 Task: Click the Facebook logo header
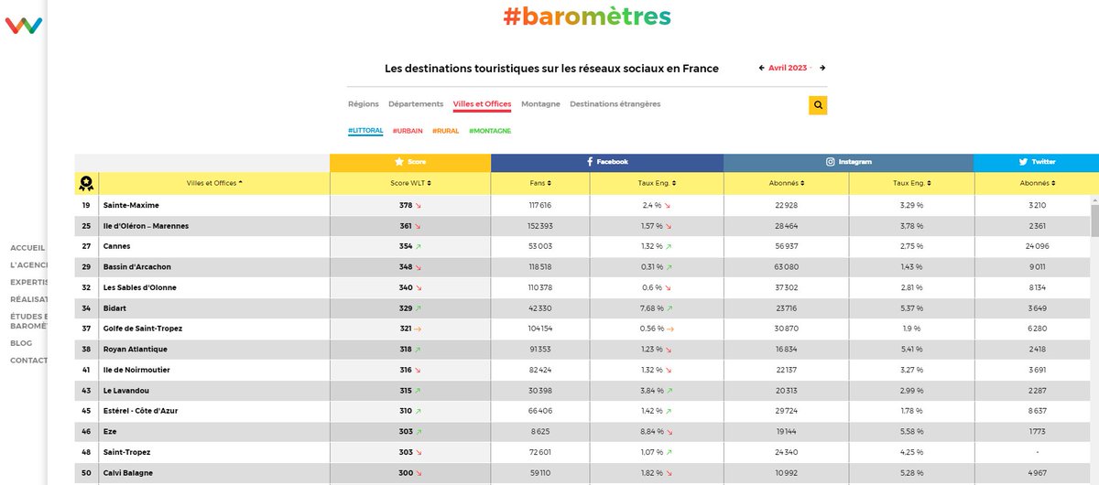(607, 162)
